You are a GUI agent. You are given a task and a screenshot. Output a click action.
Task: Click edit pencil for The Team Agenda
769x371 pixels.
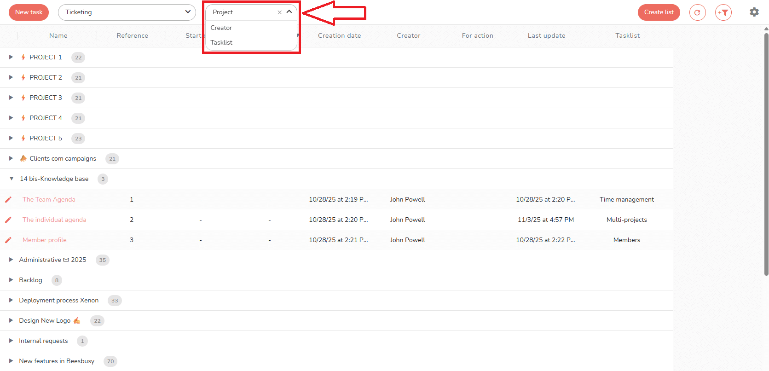pyautogui.click(x=8, y=199)
